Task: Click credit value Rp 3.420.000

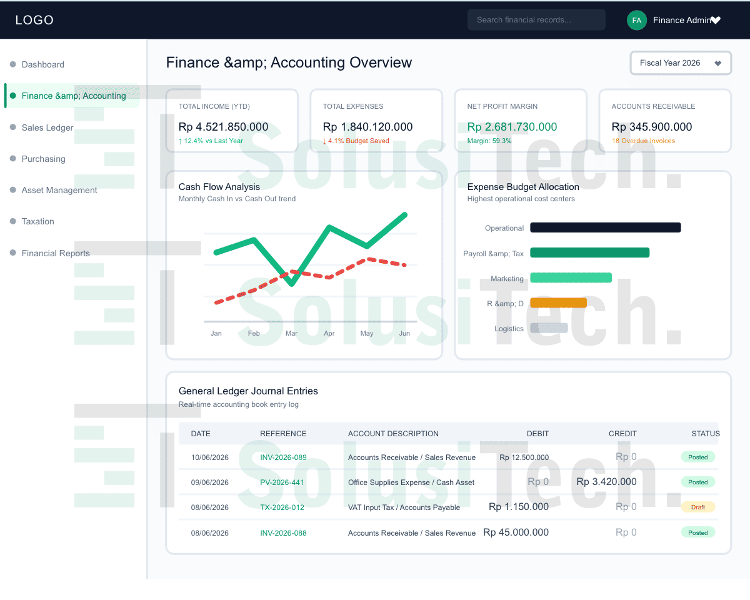Action: click(x=606, y=482)
